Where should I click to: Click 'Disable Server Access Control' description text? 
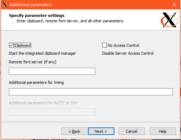128,53
